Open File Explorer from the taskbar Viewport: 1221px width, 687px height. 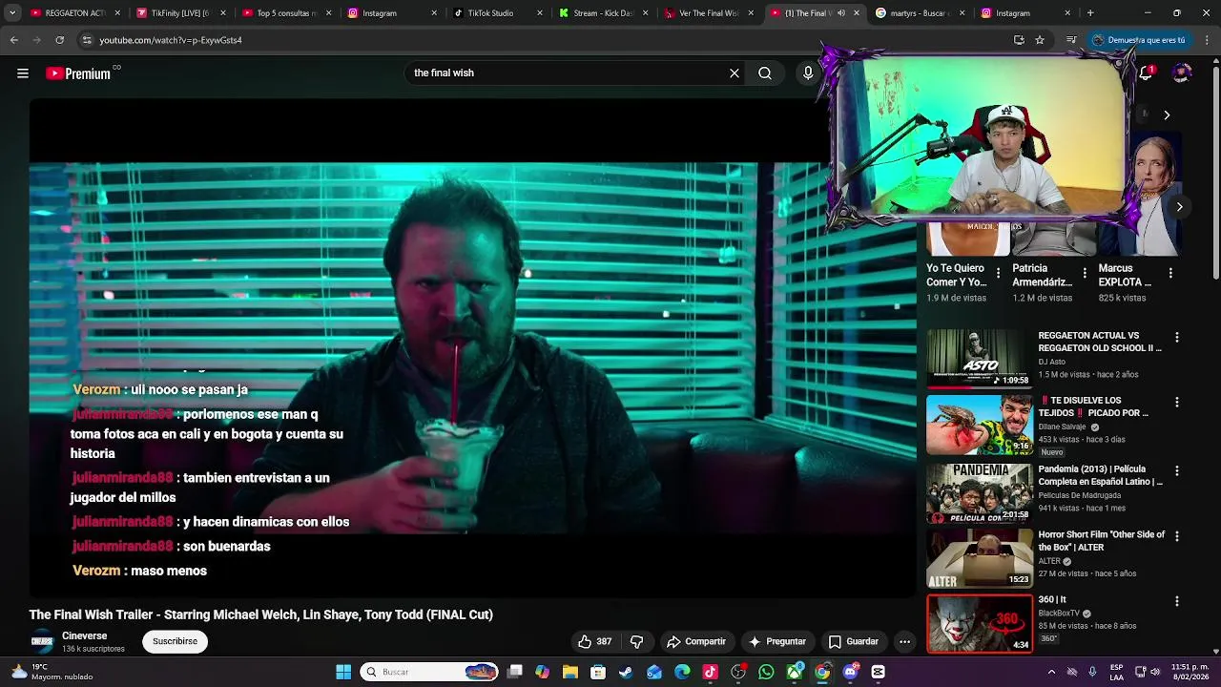pos(569,672)
